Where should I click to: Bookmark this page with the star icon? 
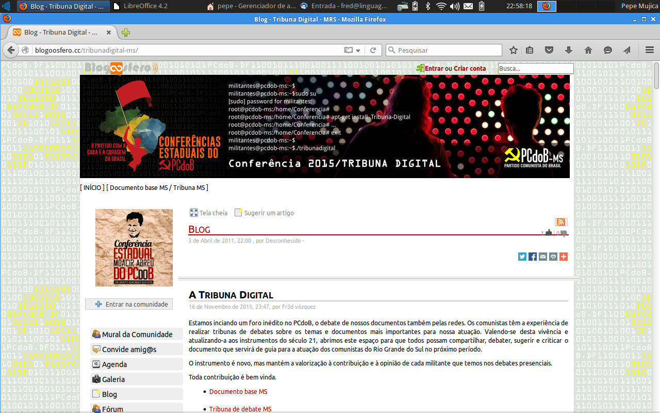pyautogui.click(x=514, y=50)
